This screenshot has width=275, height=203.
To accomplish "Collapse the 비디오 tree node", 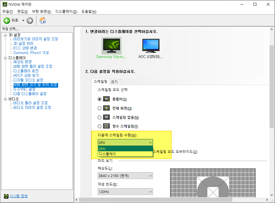I will point(5,99).
